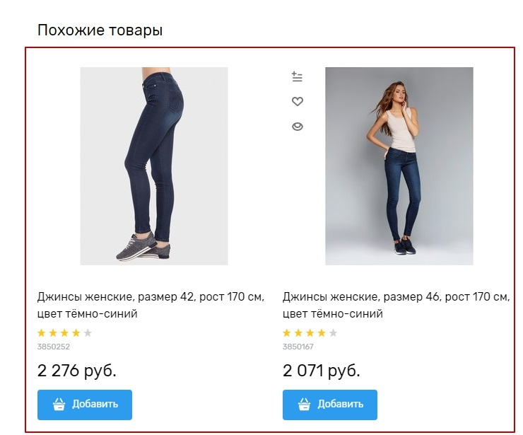Click the fourth star of the size 46 jeans rating
Screen dimensions: 523x435
click(x=322, y=333)
